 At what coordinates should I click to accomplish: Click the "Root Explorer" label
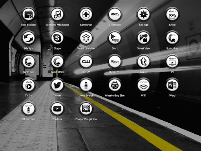pos(29,25)
